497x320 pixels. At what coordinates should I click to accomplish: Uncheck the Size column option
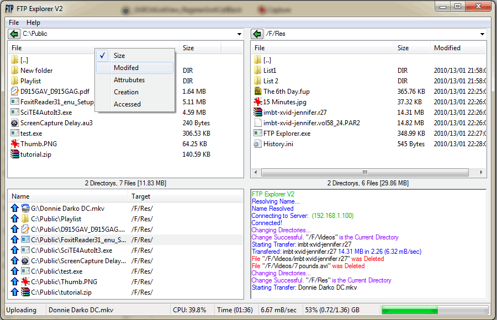click(135, 55)
